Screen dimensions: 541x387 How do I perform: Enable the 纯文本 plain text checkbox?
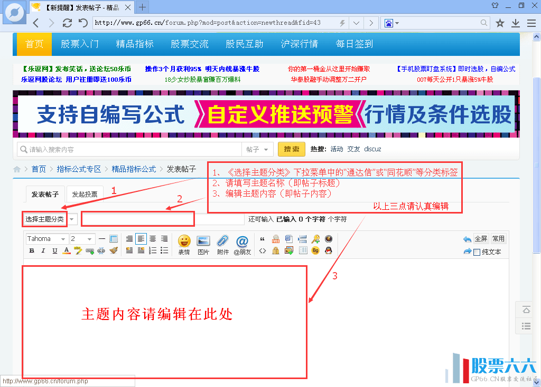[x=477, y=252]
